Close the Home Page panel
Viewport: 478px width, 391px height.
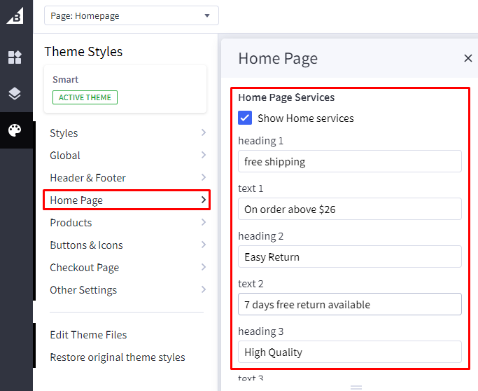point(468,58)
